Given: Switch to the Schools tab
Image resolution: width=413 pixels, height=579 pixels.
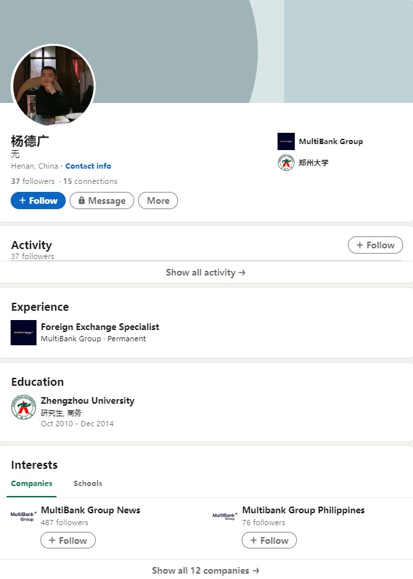Looking at the screenshot, I should click(88, 483).
